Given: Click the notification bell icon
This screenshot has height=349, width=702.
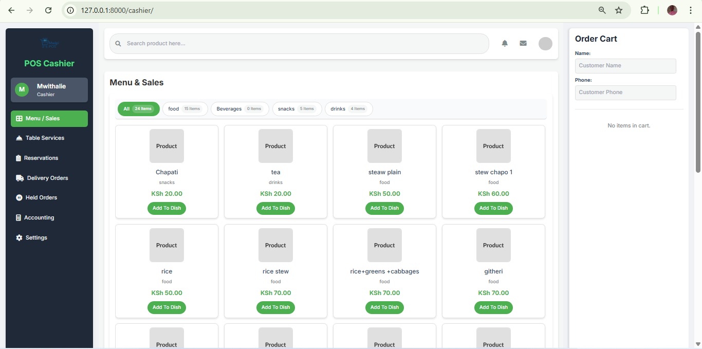Looking at the screenshot, I should point(505,44).
